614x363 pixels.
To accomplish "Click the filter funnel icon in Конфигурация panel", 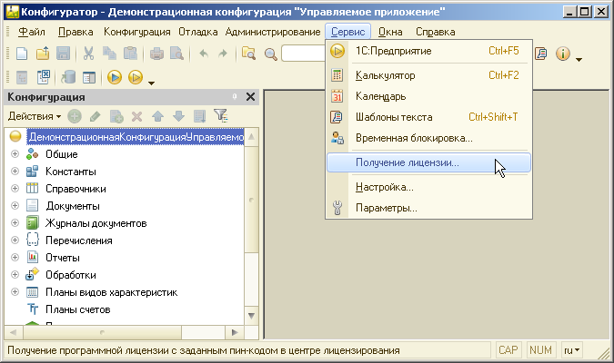I will 219,116.
